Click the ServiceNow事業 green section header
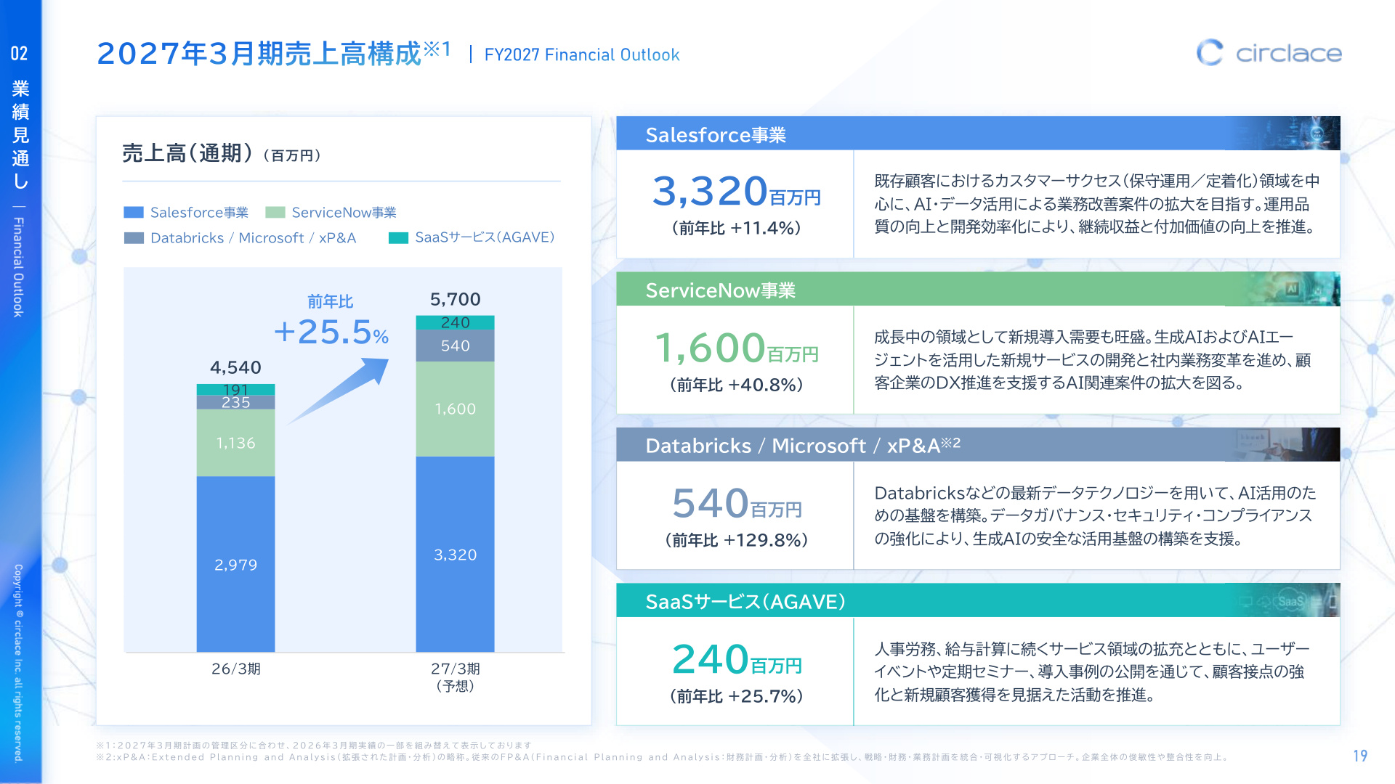 978,289
